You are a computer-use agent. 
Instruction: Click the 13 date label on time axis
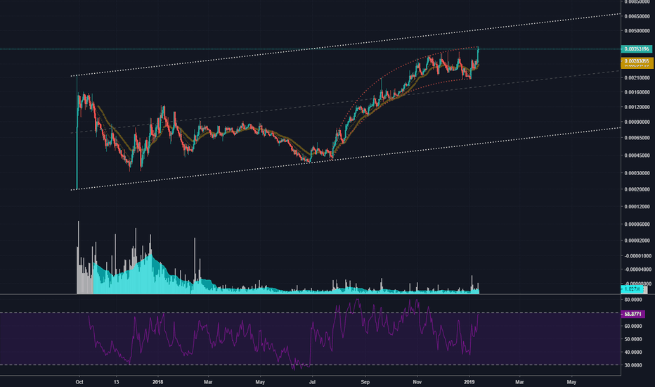[116, 382]
